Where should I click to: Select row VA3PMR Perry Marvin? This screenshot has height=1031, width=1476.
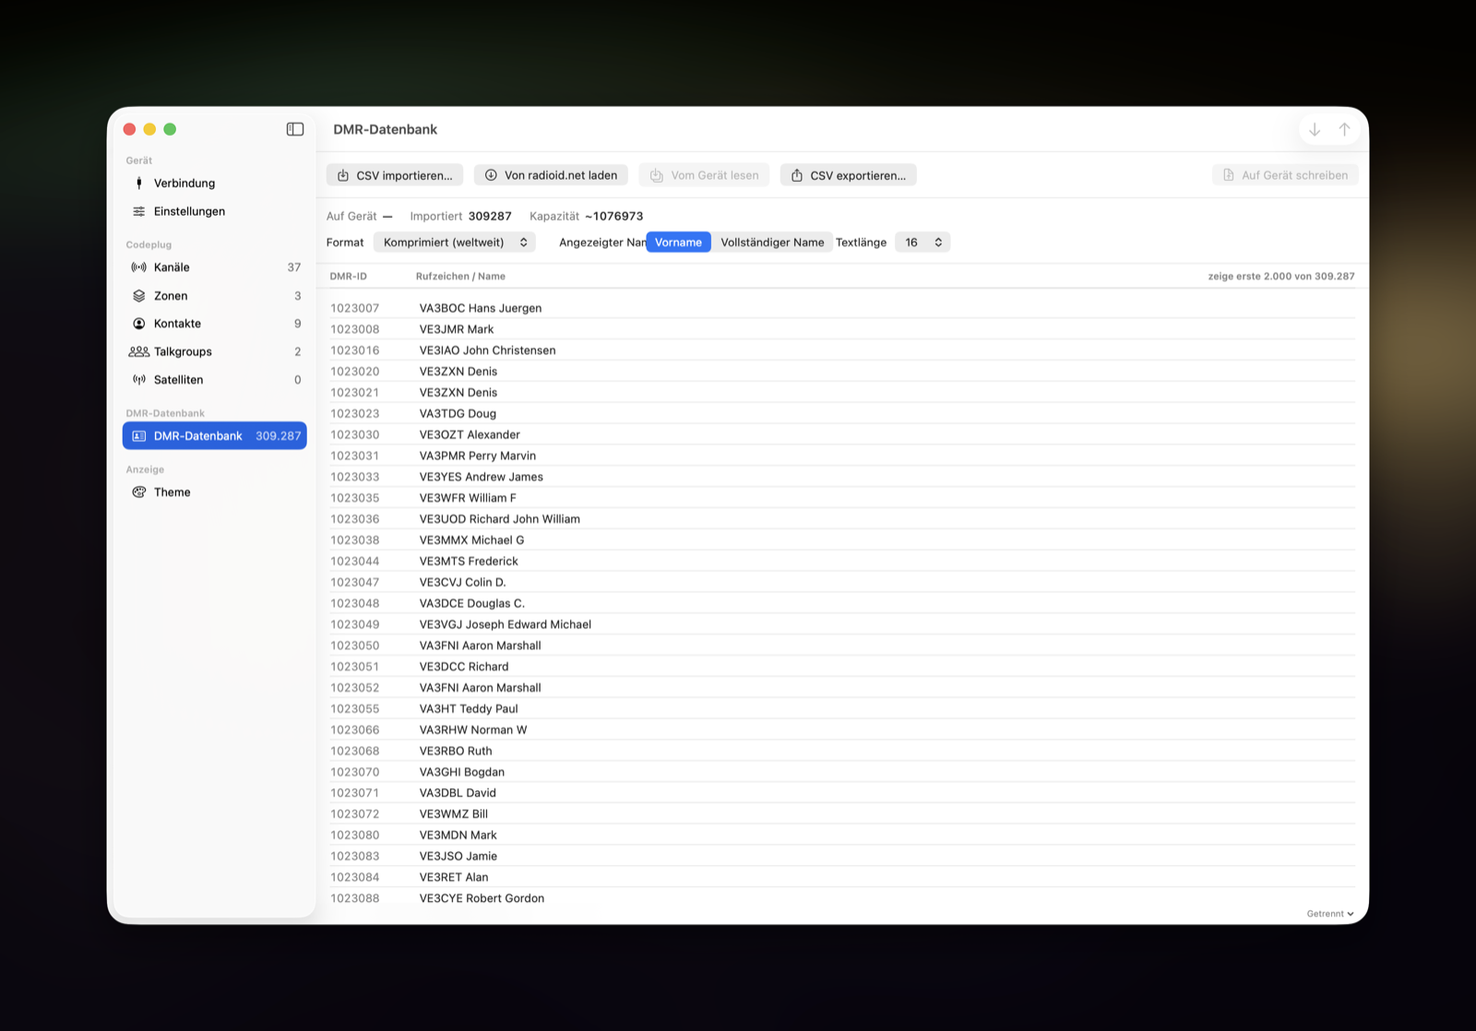[x=842, y=456]
